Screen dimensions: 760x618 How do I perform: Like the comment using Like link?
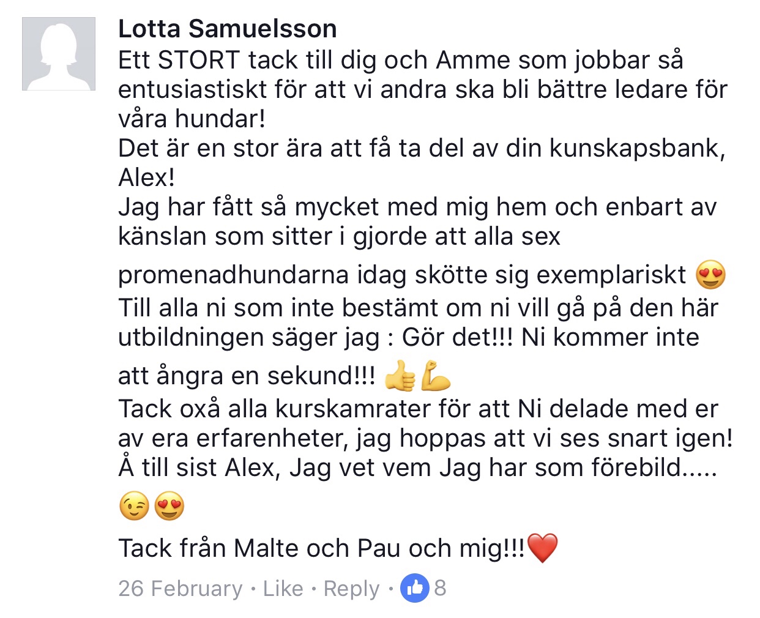283,589
